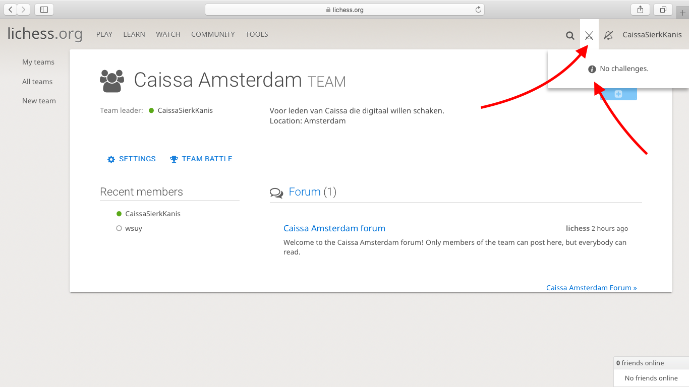Click the search magnifier icon
This screenshot has width=689, height=387.
point(570,35)
